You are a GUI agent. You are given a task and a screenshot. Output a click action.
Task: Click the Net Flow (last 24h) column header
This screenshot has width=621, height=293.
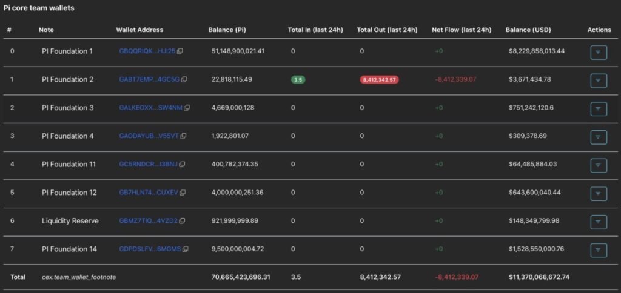(x=461, y=30)
